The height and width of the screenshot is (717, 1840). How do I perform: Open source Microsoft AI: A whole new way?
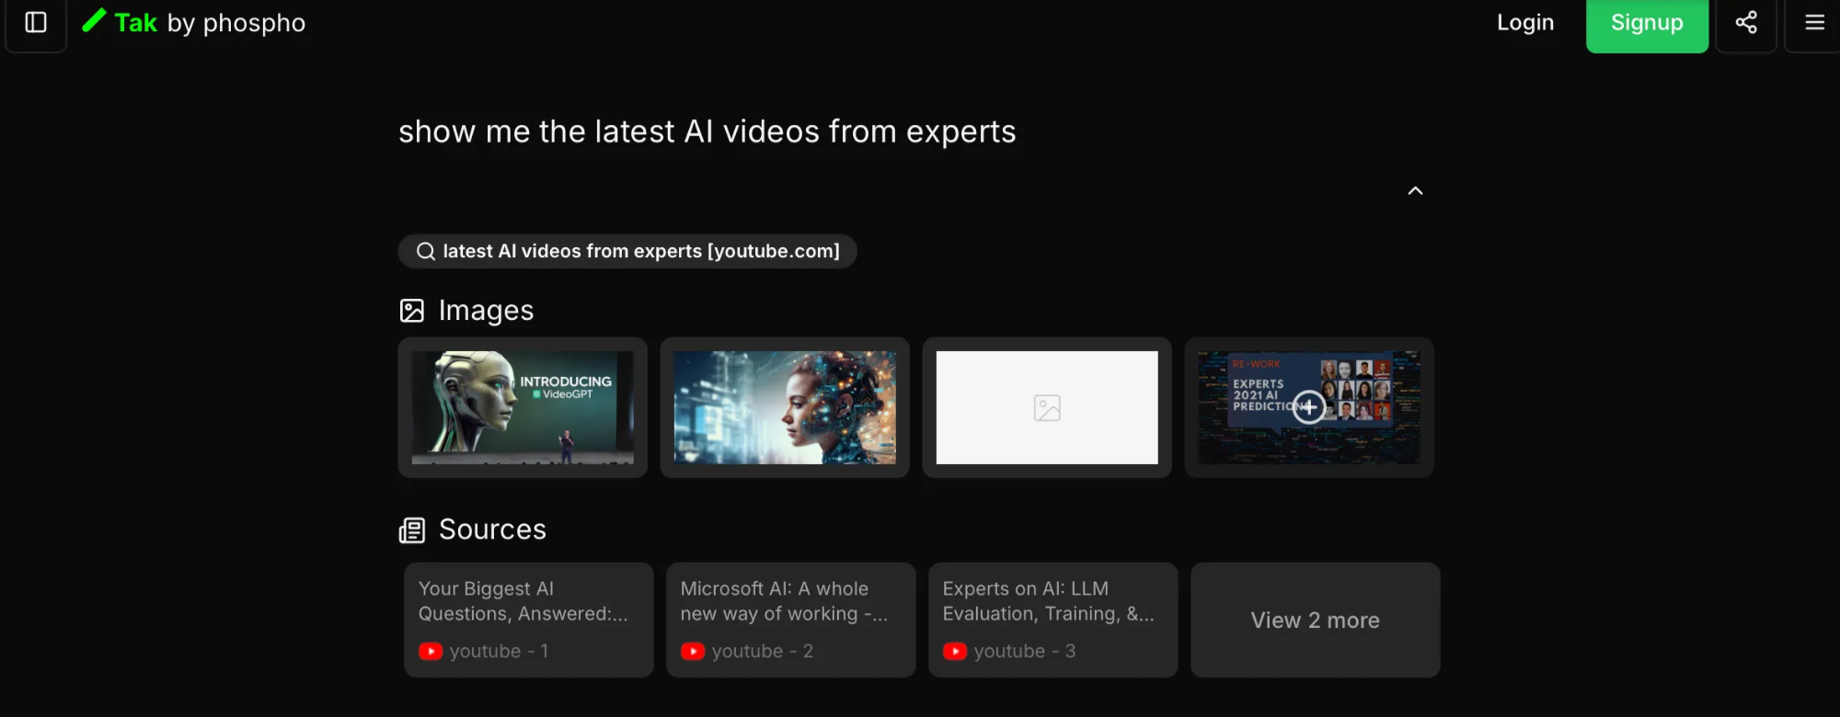[791, 620]
